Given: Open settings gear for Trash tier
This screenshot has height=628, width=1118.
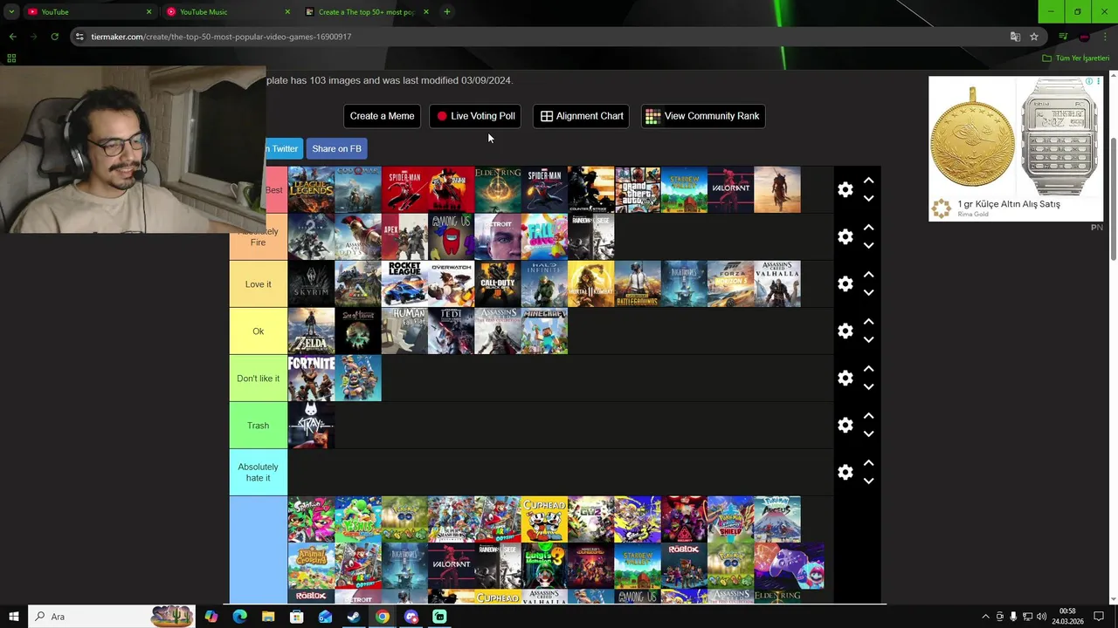Looking at the screenshot, I should [x=845, y=425].
